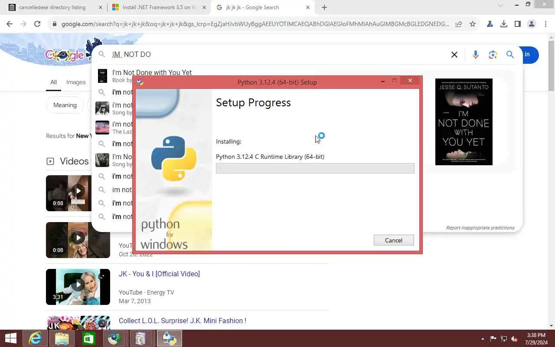Click the Videos section heading
555x347 pixels.
74,161
